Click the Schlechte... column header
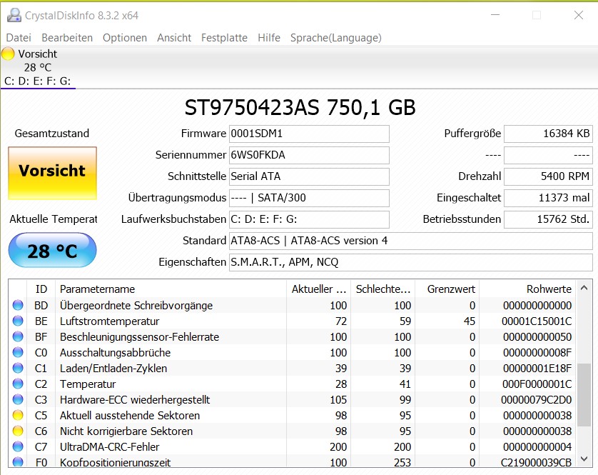 click(382, 289)
